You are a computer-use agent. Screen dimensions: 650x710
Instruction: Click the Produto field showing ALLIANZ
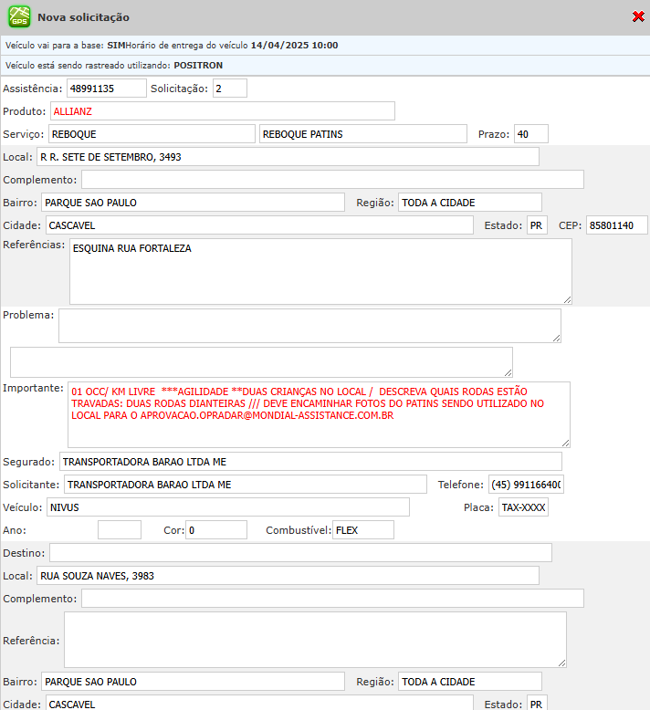click(222, 111)
